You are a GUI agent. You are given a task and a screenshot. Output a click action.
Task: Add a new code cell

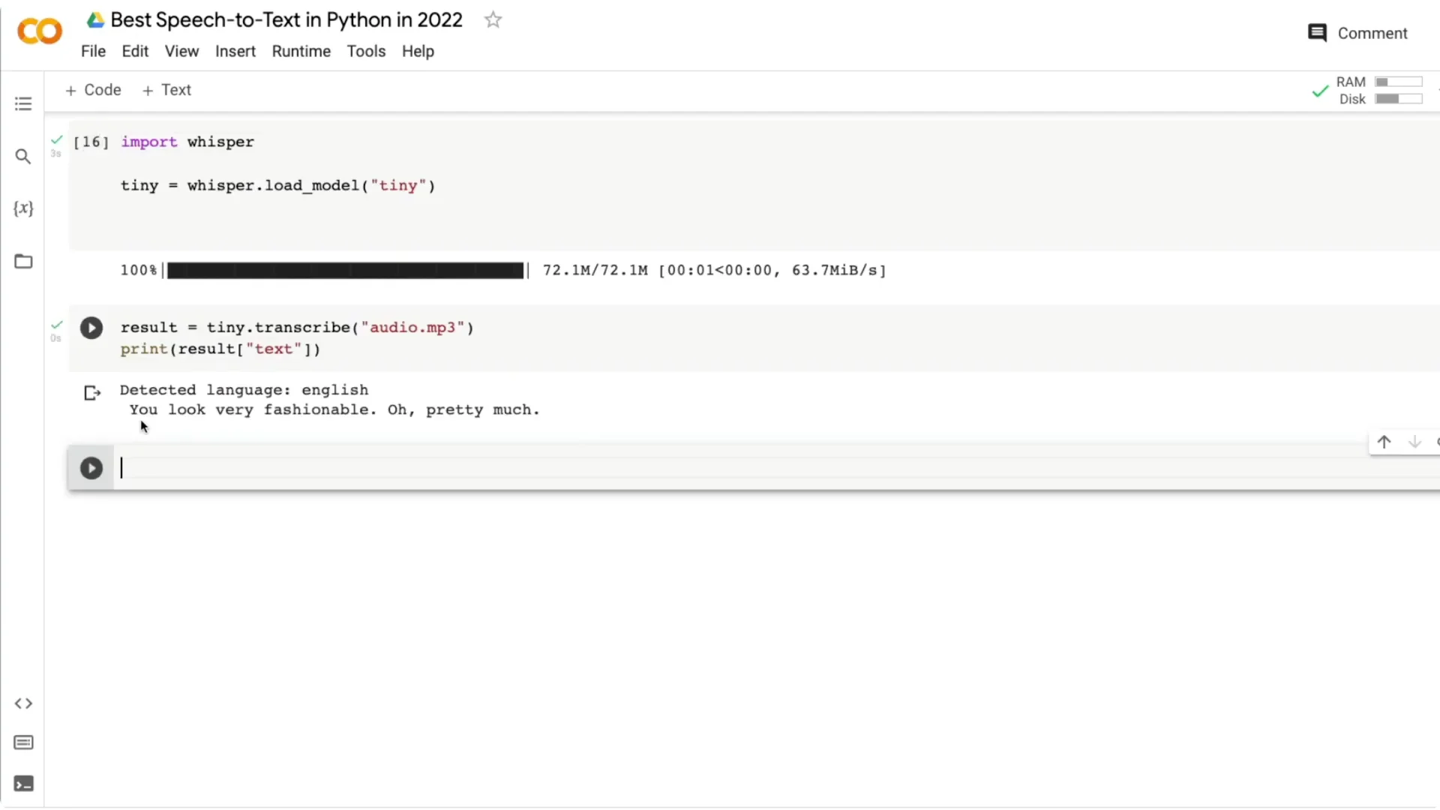[x=93, y=89]
